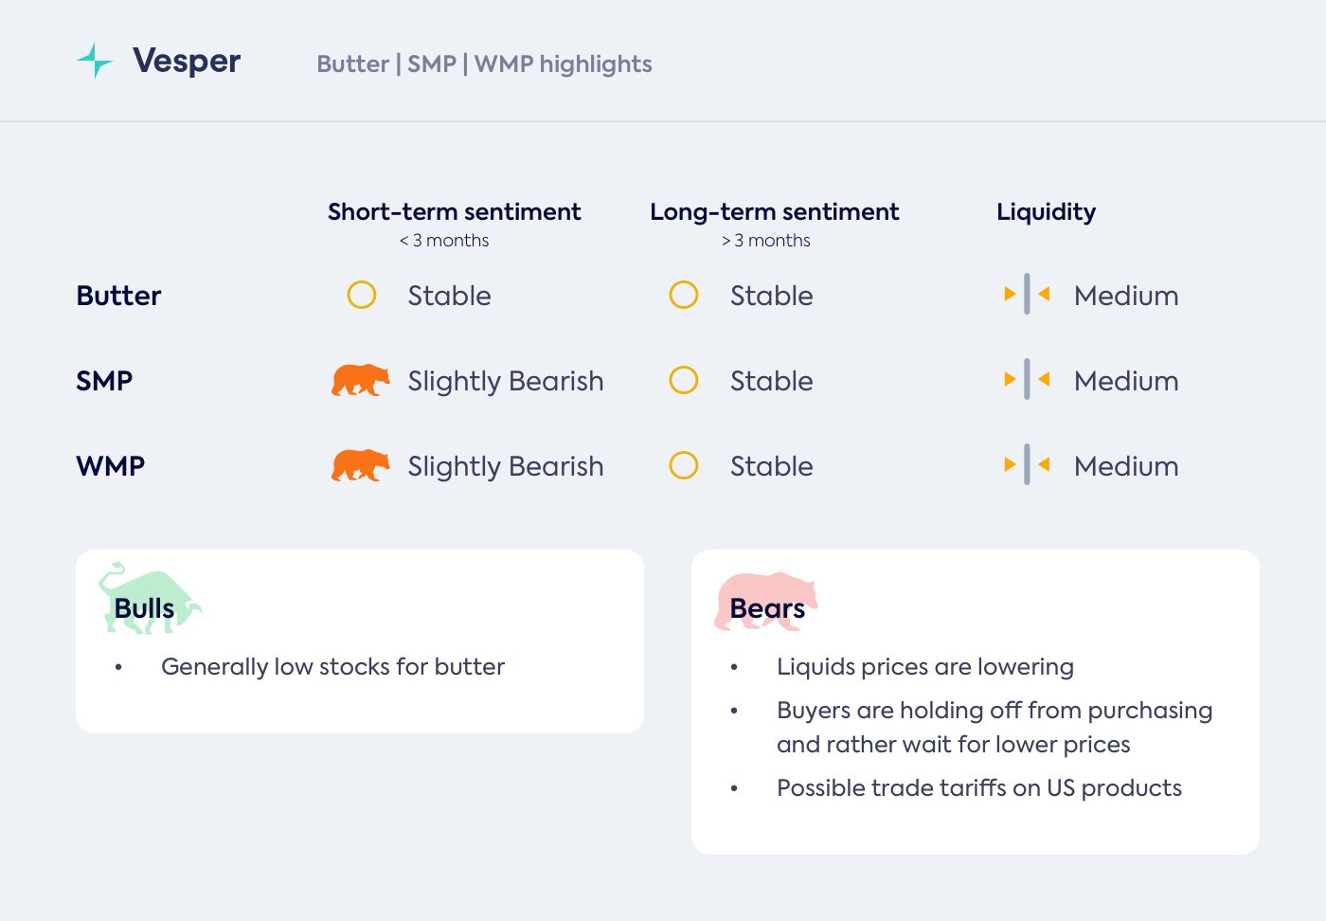
Task: Click the orange bear icon beside SMP
Action: [360, 380]
